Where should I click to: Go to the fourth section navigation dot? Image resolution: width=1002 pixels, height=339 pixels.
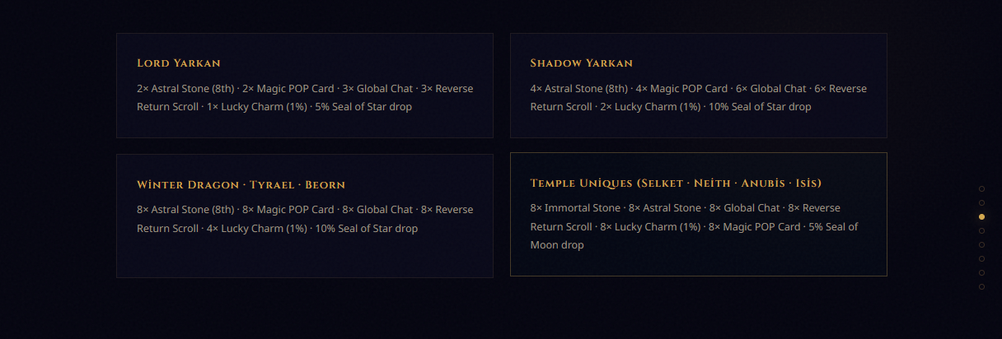pos(981,231)
